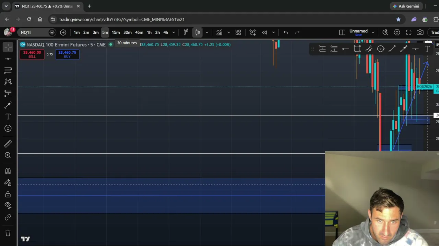Select the horizontal line tool in left sidebar
The height and width of the screenshot is (246, 439).
8,59
